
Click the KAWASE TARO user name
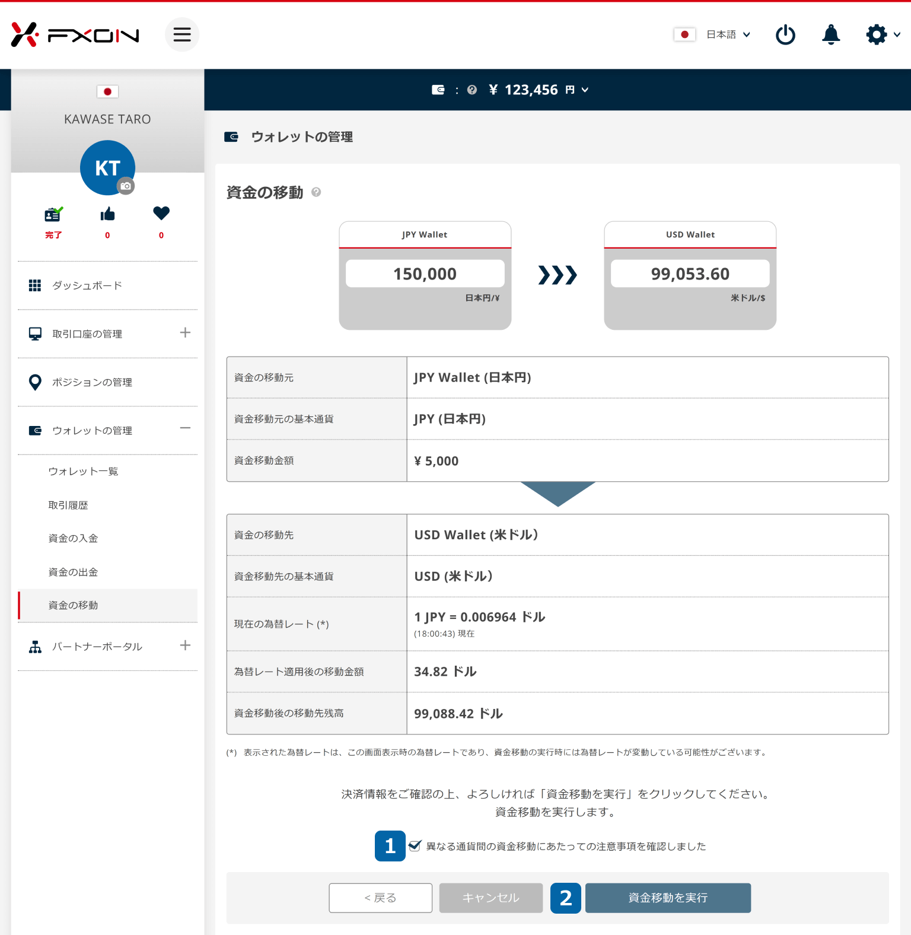[107, 119]
